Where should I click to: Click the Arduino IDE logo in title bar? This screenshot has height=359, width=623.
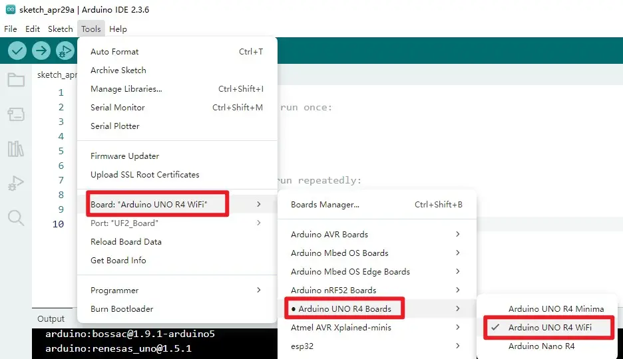point(11,9)
